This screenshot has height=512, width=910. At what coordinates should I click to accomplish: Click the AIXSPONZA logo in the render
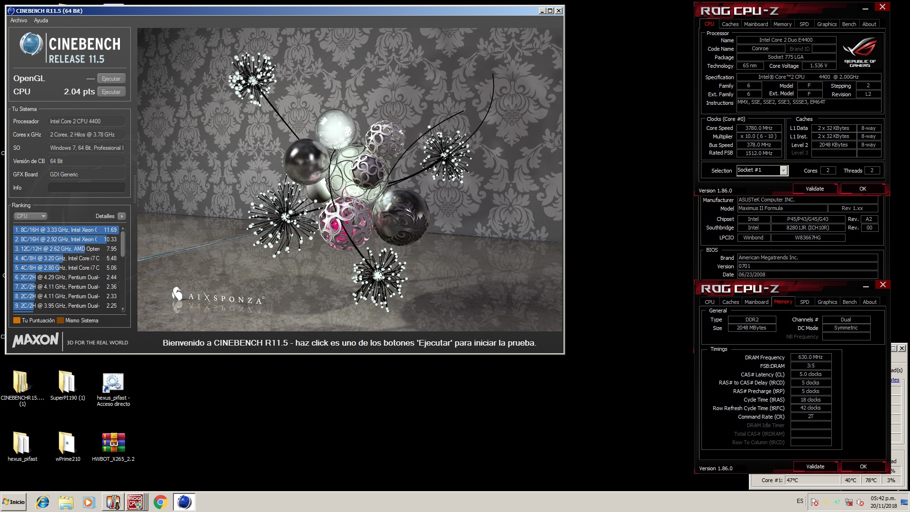pyautogui.click(x=218, y=296)
